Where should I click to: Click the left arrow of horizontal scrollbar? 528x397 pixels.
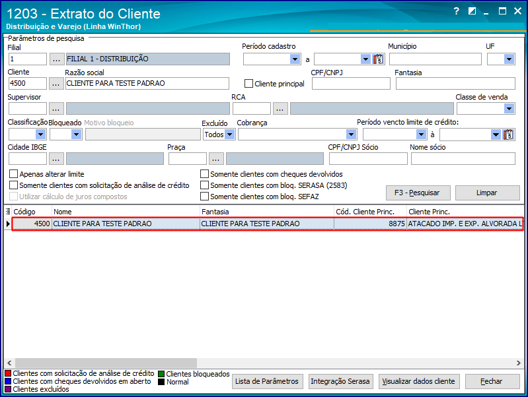click(x=9, y=363)
